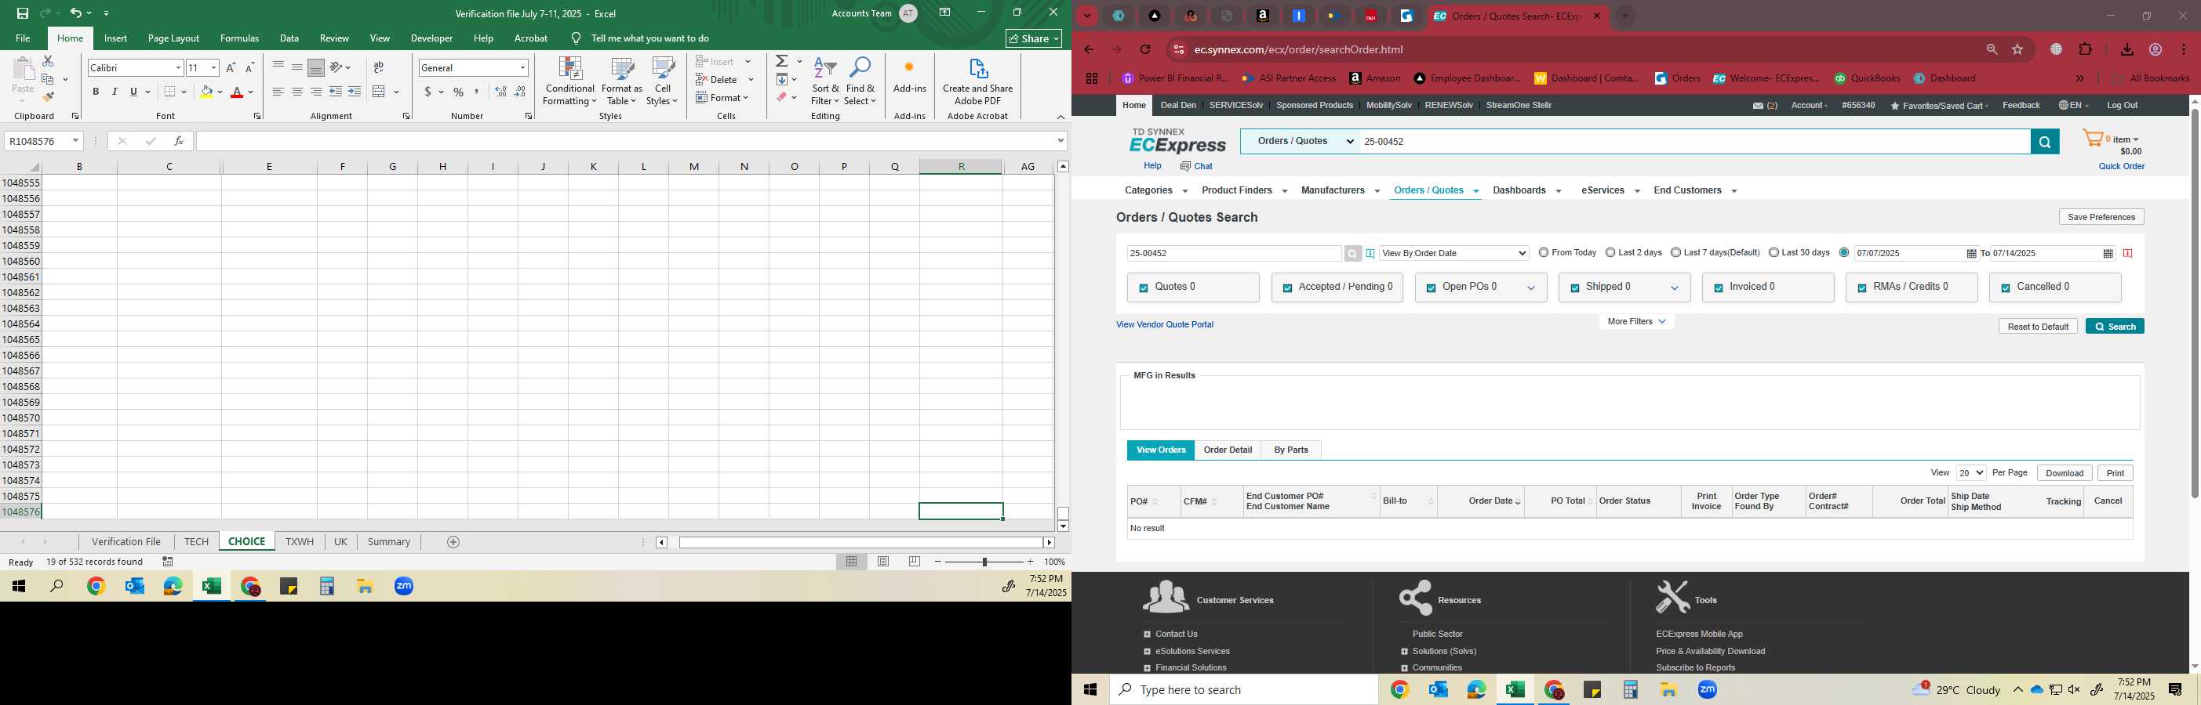Click the calendar icon beside 07/07/2025
Screen dimensions: 2201x705
click(1971, 254)
